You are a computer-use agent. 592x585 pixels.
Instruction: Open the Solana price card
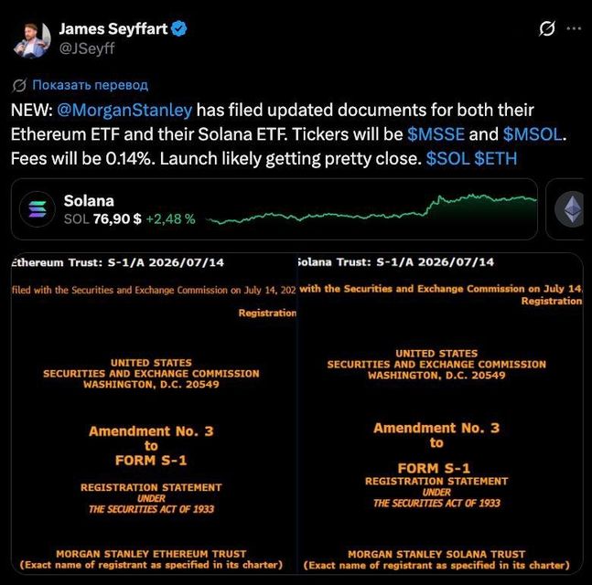point(274,209)
